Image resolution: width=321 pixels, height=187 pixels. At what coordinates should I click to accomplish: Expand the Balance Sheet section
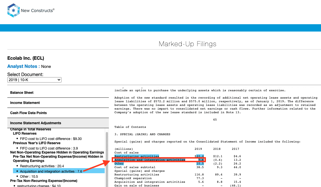pos(58,93)
